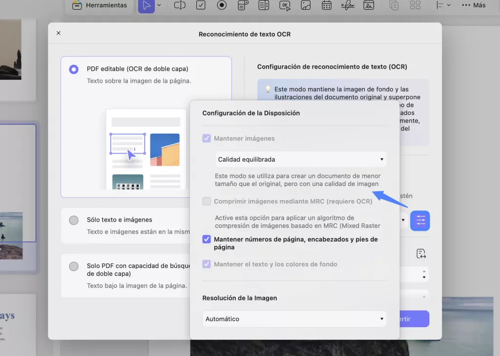Click the grid fields layout icon
This screenshot has width=500, height=356.
coord(415,5)
